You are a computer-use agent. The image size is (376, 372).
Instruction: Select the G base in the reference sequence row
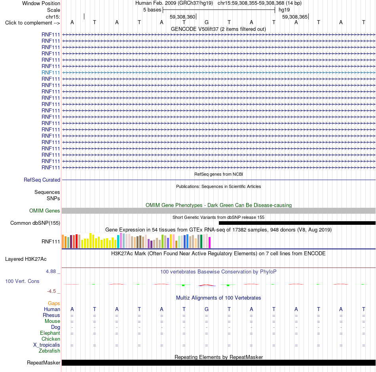pyautogui.click(x=207, y=22)
